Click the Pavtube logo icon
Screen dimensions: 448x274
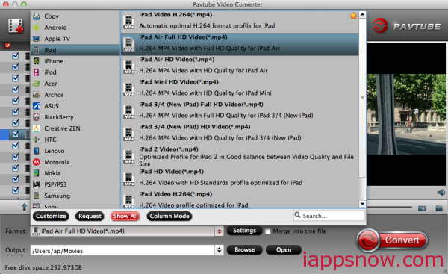pos(380,26)
